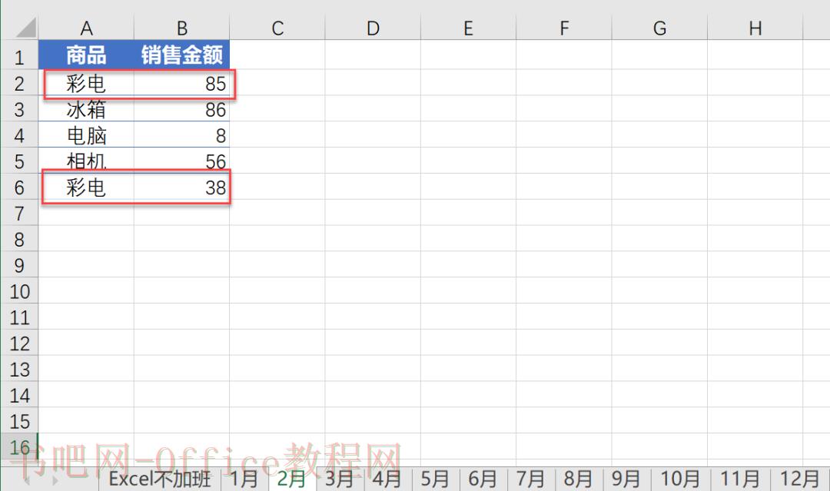Select the cell containing 86
This screenshot has width=830, height=491.
click(181, 108)
